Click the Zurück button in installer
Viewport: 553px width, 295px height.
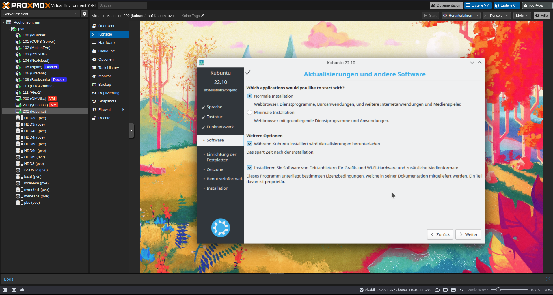(440, 234)
